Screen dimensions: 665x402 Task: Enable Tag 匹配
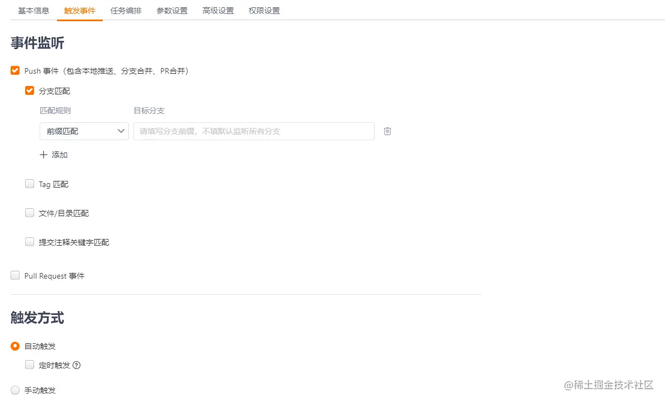pyautogui.click(x=29, y=184)
